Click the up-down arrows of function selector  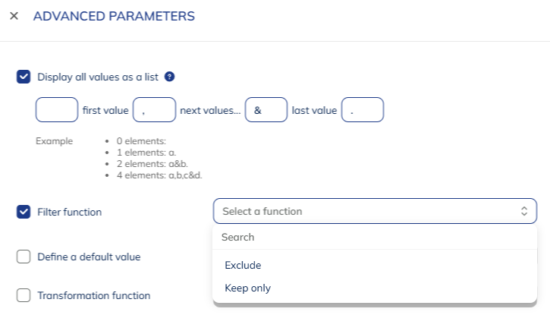(524, 211)
